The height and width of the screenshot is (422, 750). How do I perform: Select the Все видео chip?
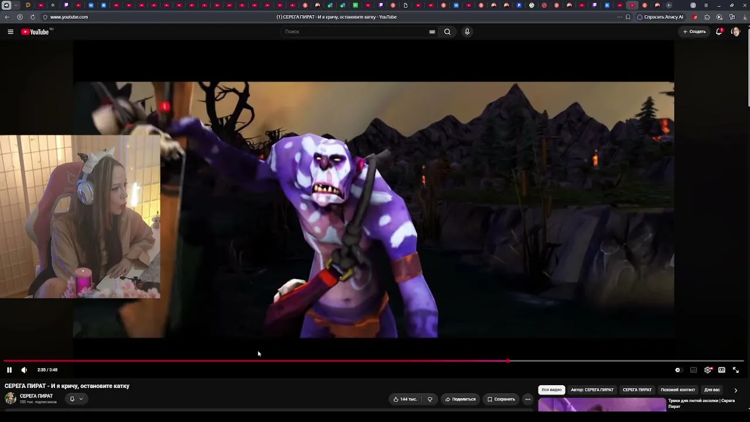pos(551,390)
